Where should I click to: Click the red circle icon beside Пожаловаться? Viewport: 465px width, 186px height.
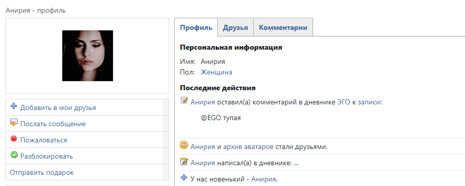pyautogui.click(x=14, y=138)
